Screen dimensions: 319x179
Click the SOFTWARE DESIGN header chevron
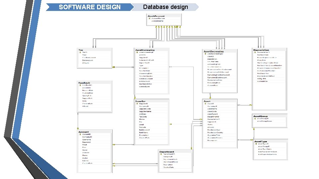(x=90, y=7)
